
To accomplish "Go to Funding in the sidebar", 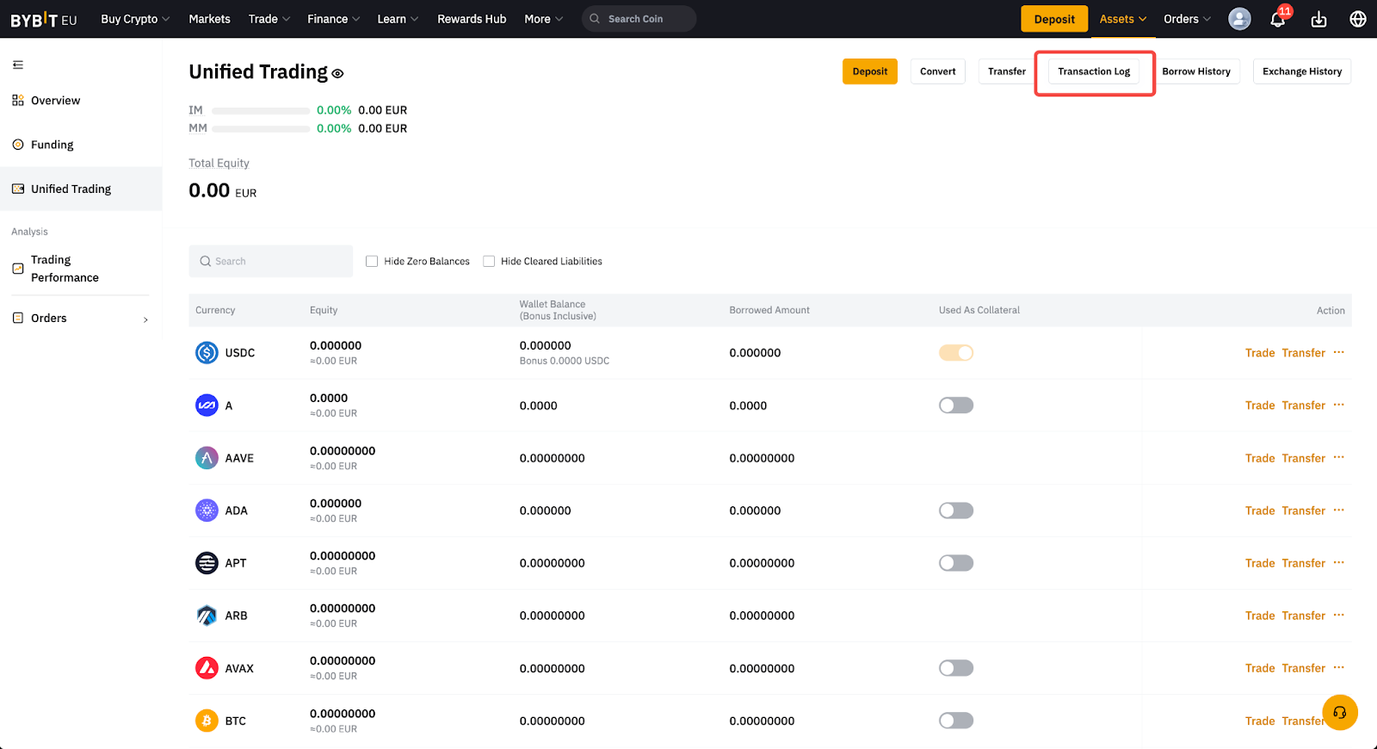I will (52, 145).
